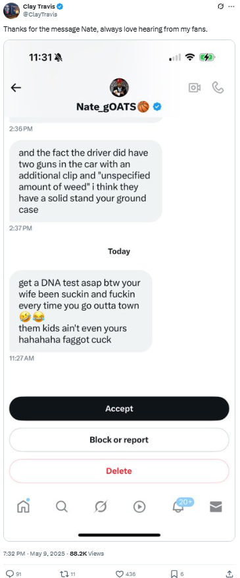Bookmark the post
The image size is (240, 578).
tap(174, 573)
